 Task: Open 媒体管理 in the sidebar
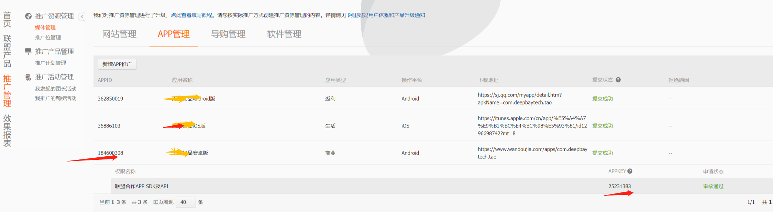(45, 27)
